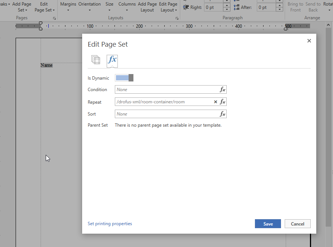Open expression editor for Sort field
Image resolution: width=333 pixels, height=247 pixels.
pos(222,114)
